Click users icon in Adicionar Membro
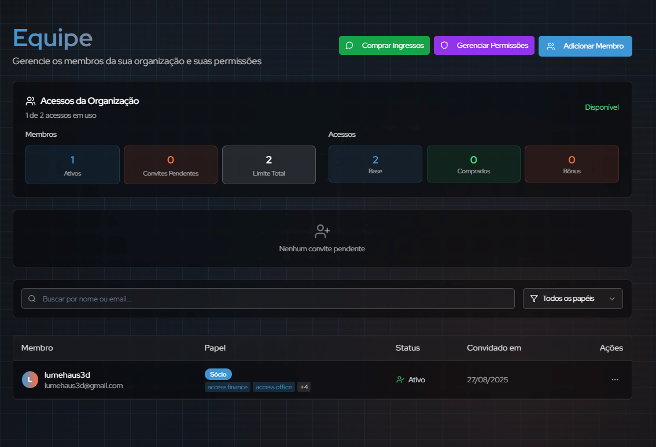 [x=551, y=46]
